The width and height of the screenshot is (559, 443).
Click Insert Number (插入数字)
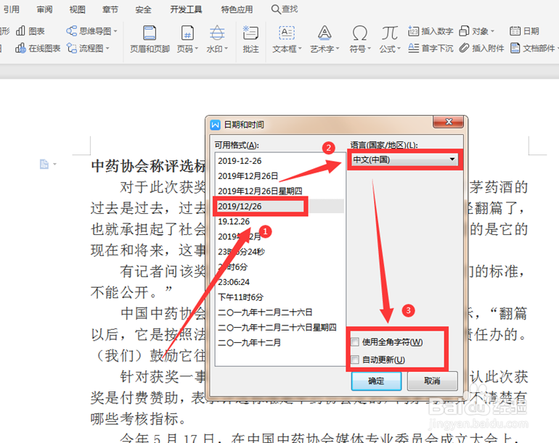click(431, 31)
